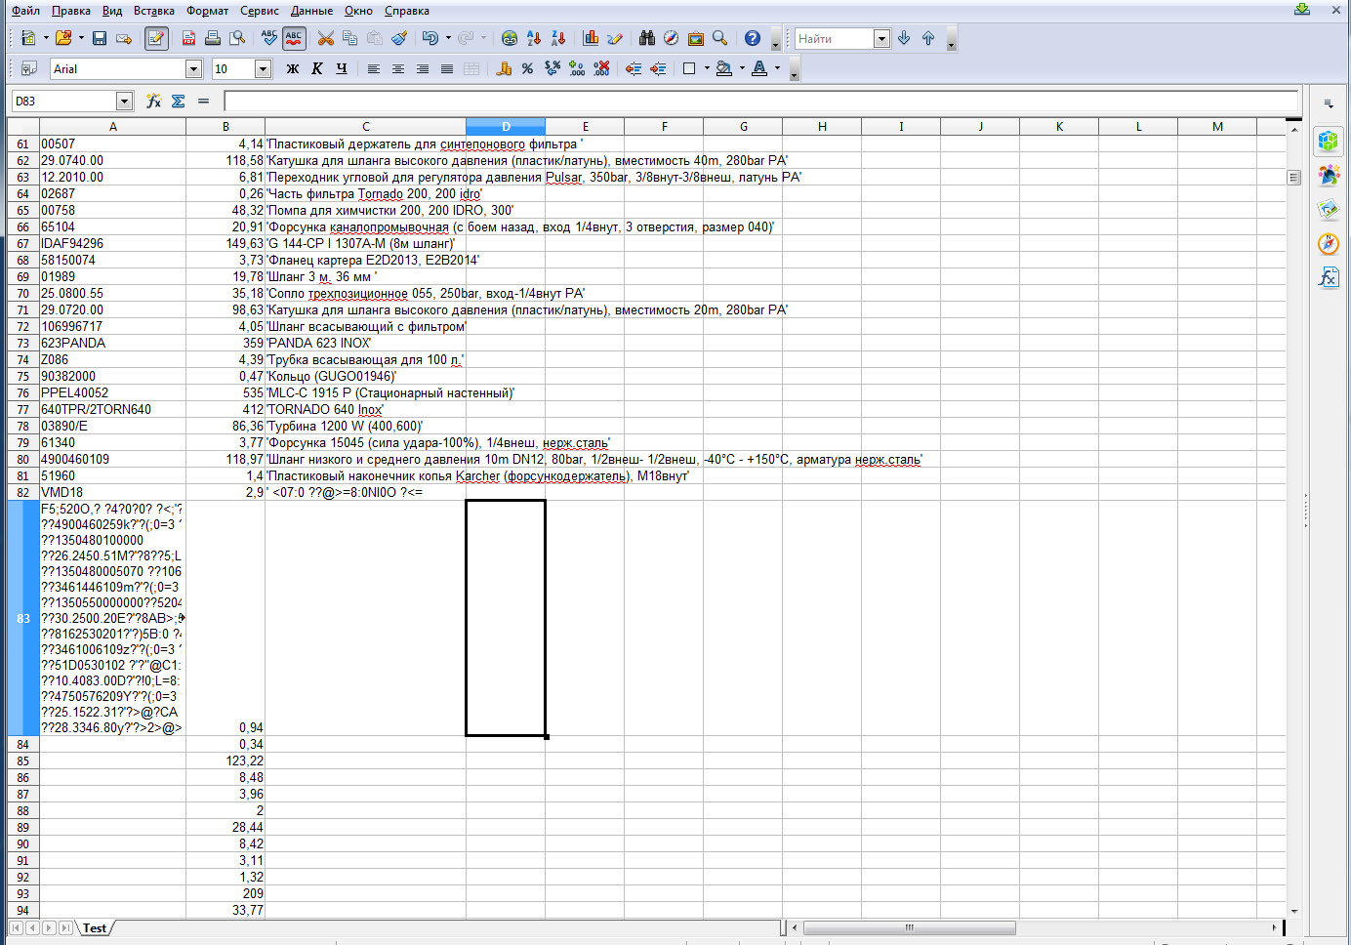This screenshot has height=945, width=1351.
Task: Open Name Box D83 dropdown
Action: coord(124,101)
